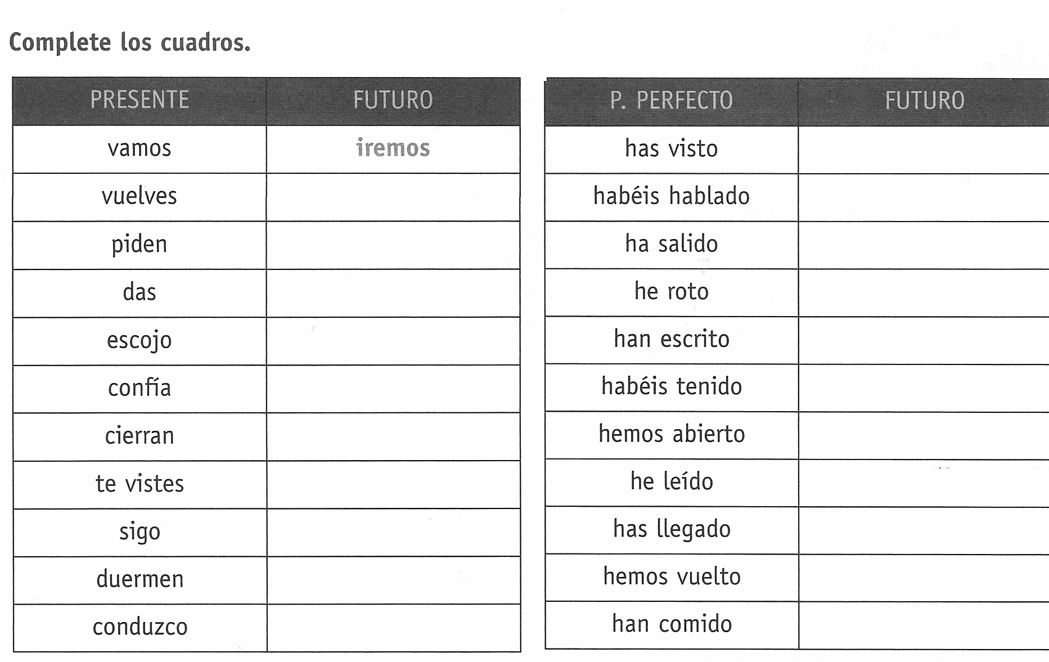Click the empty future cell beside "piden"

(x=393, y=245)
